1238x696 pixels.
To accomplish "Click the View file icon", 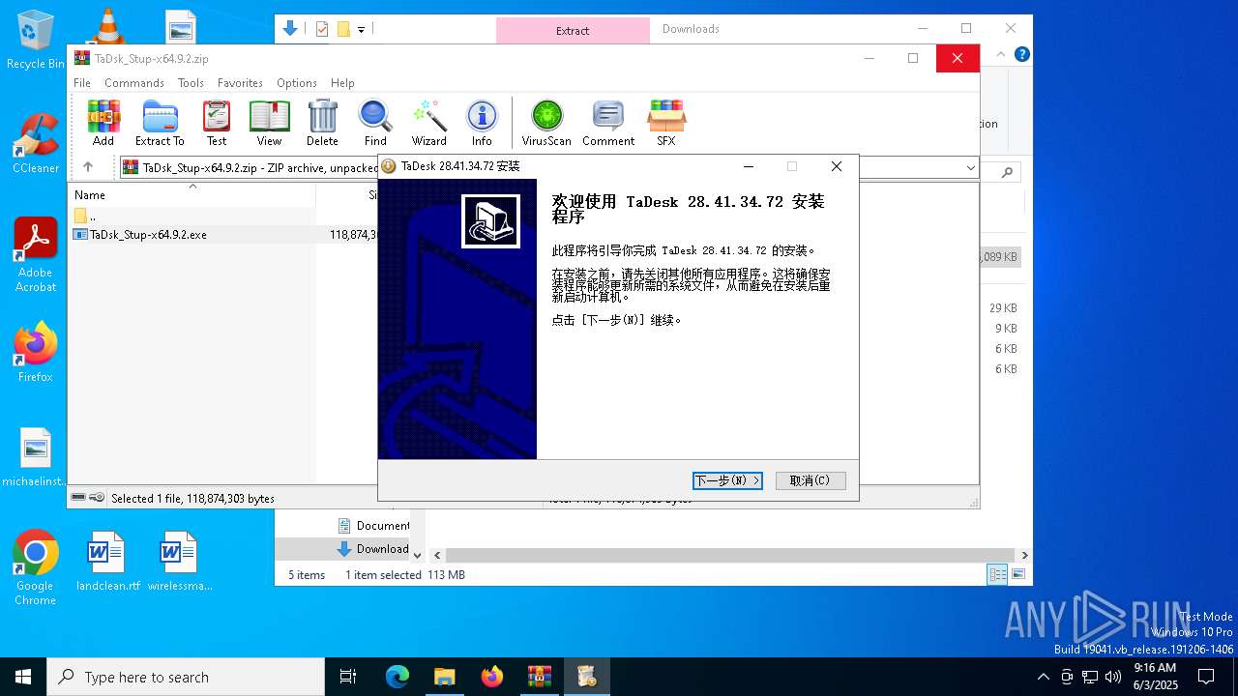I will pos(269,123).
